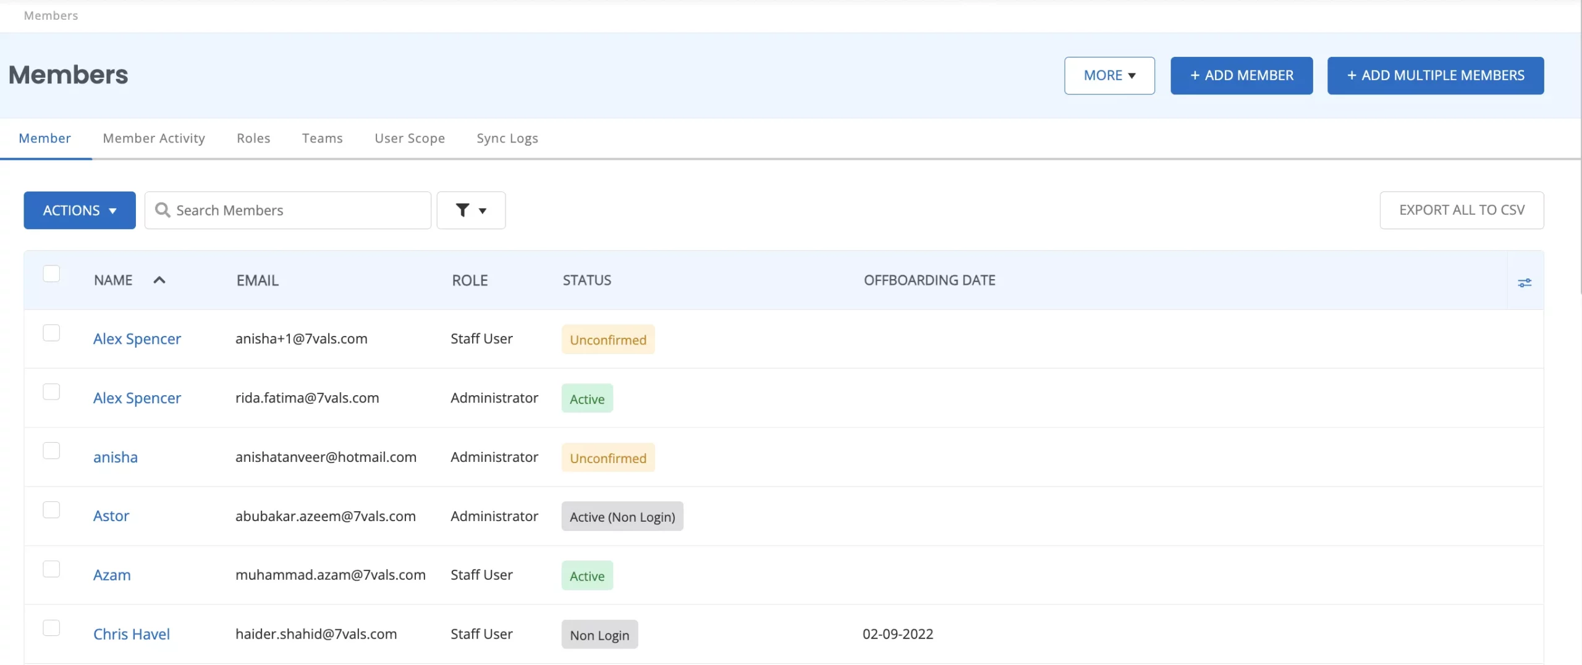
Task: Open the ACTIONS dropdown
Action: click(x=80, y=210)
